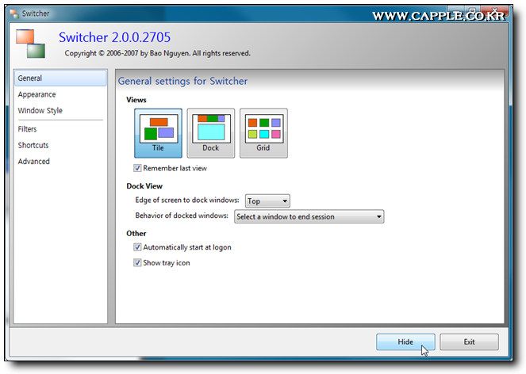Click the copyright Bao Nguyen text
The image size is (526, 374).
coord(157,53)
